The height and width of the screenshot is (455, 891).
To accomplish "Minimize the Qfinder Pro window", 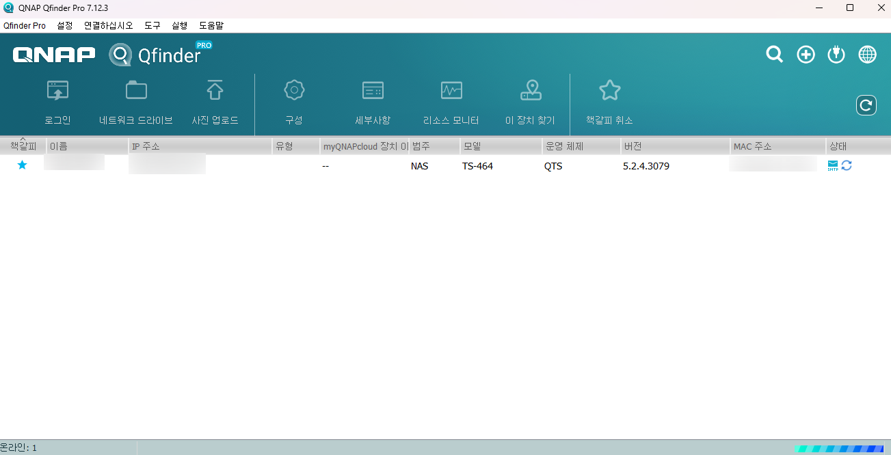I will [x=821, y=8].
